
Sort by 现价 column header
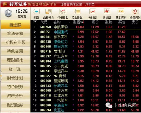pyautogui.click(x=95, y=22)
